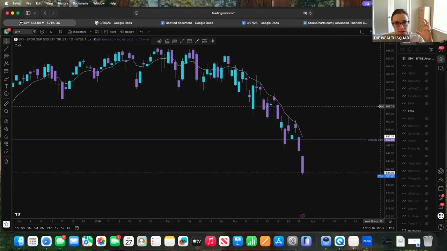Go back in Safari

(45, 13)
